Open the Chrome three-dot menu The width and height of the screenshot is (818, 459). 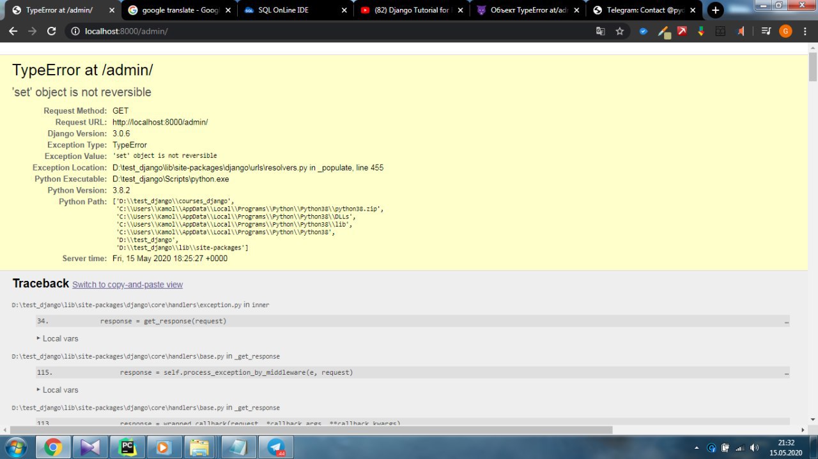point(805,31)
